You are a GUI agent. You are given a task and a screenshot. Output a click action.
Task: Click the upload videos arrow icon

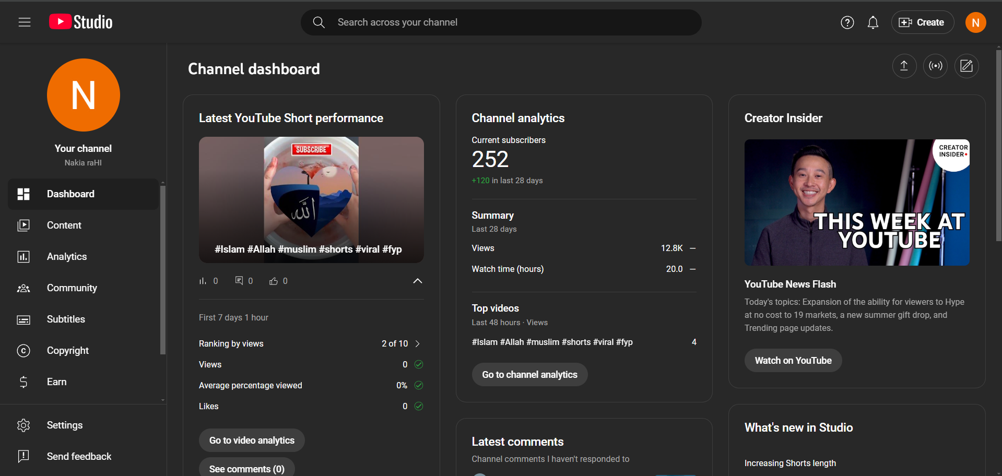tap(904, 66)
